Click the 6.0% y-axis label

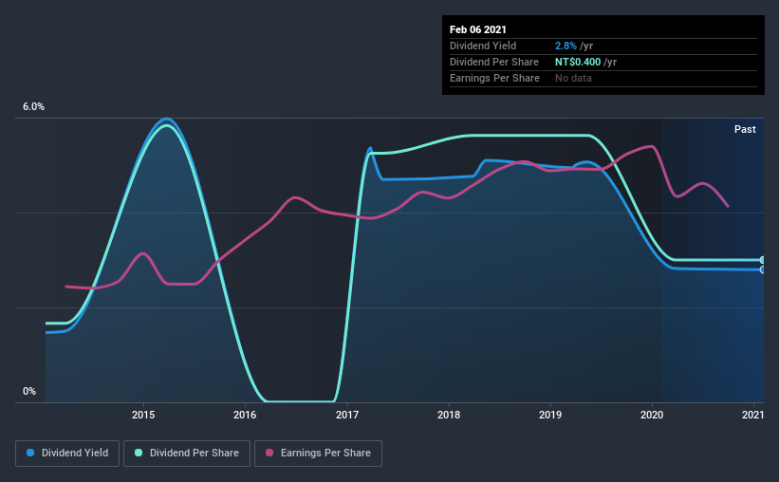pos(33,107)
